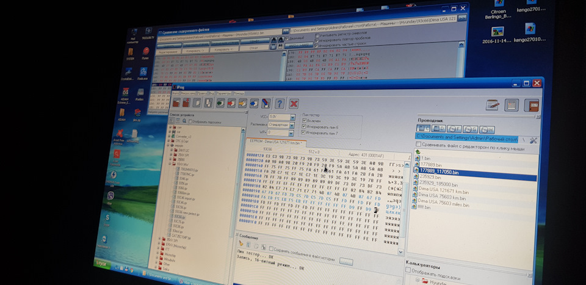This screenshot has width=586, height=285.
Task: Click Редактирование button in compare window
Action: 167,51
